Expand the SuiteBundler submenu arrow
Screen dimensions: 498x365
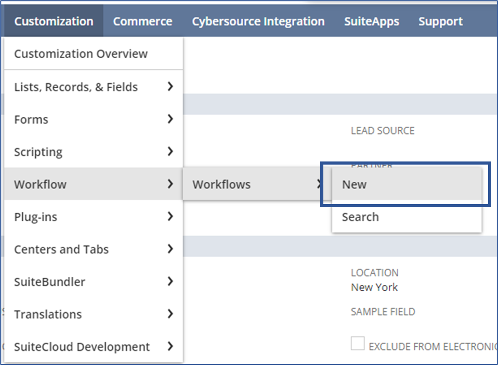coord(171,281)
